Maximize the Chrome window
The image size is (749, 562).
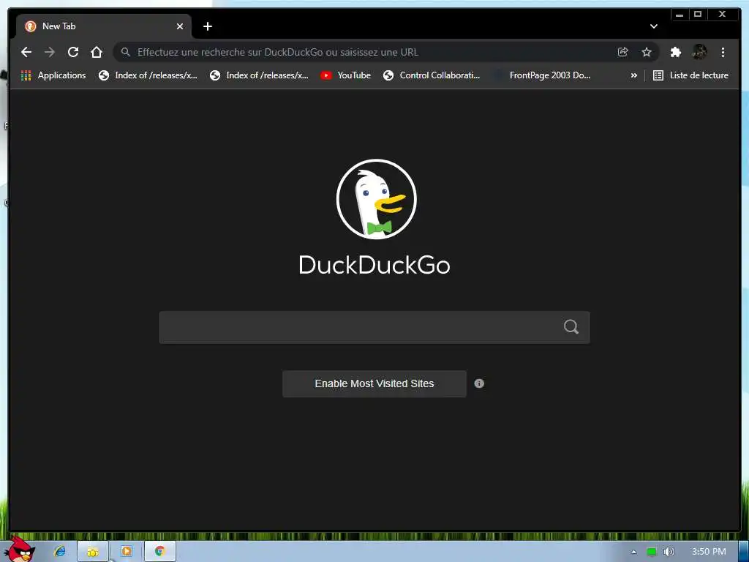pos(698,15)
